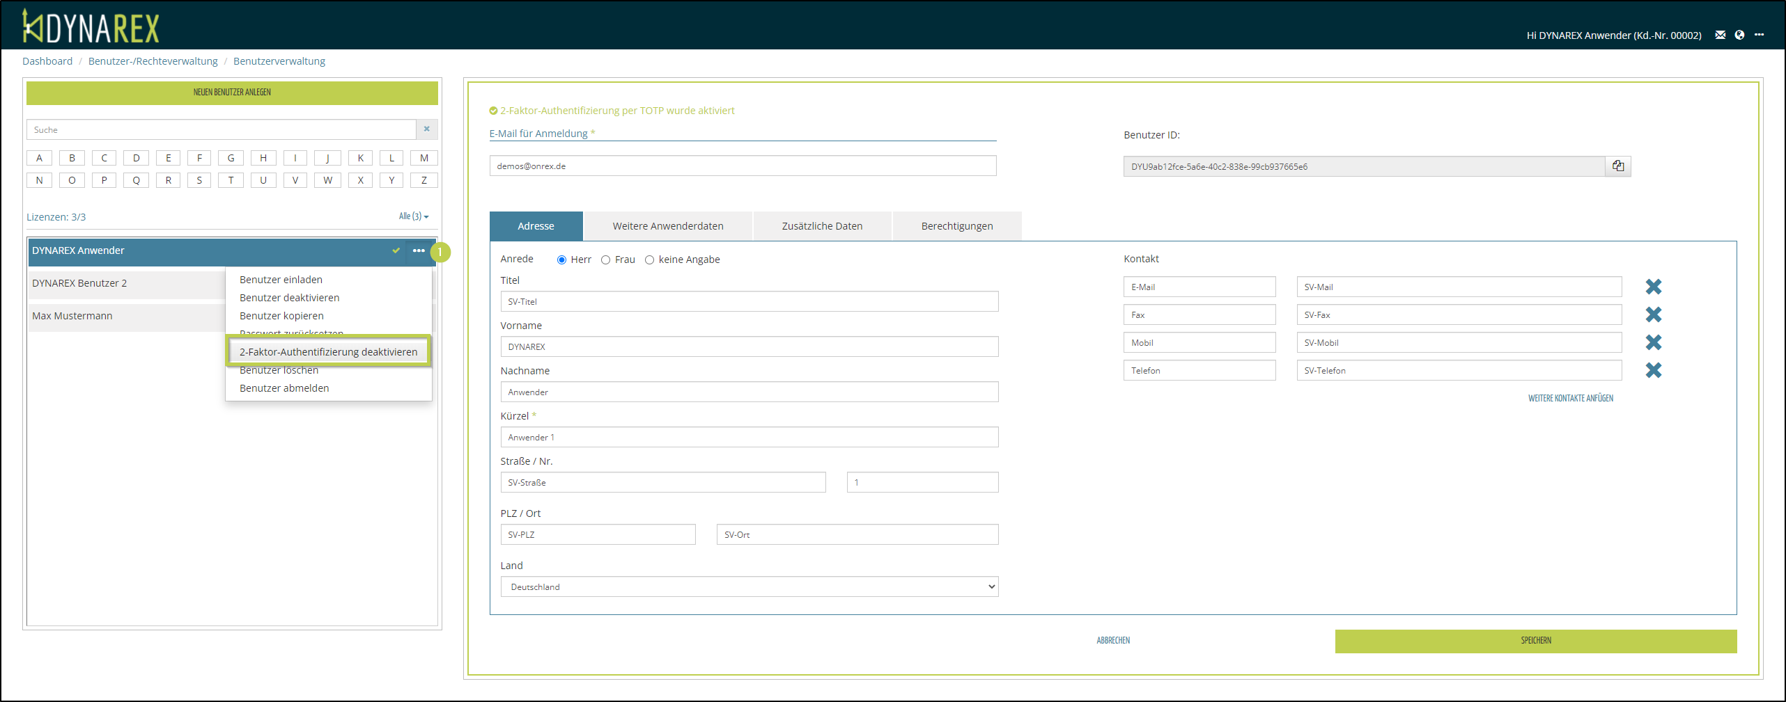Clear the search field with X icon
The image size is (1786, 702).
tap(426, 129)
